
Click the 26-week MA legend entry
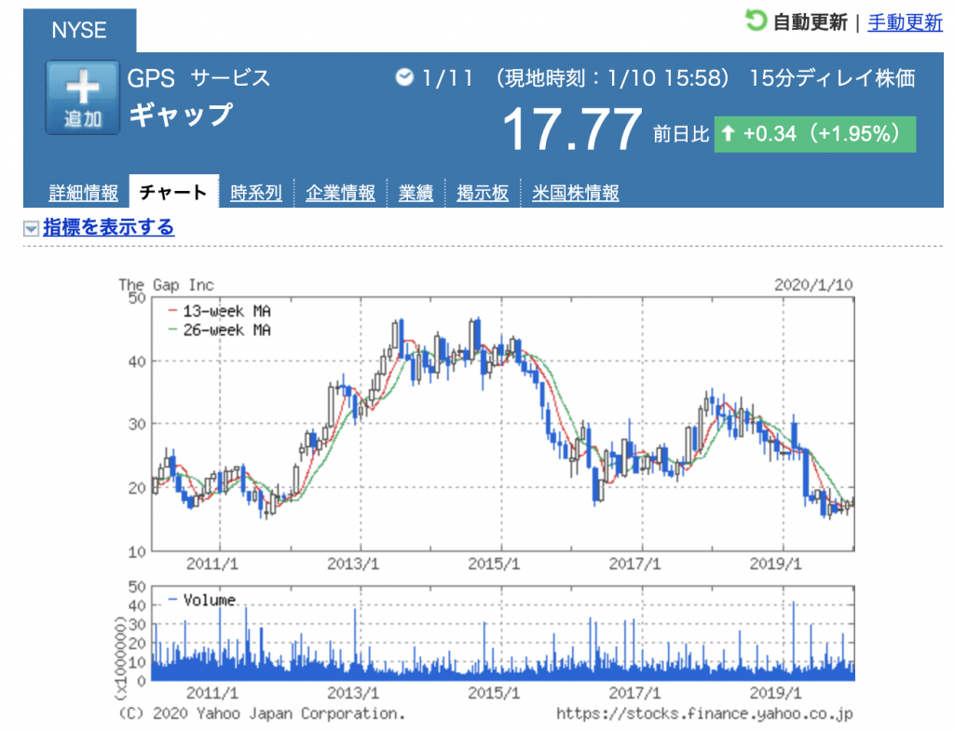click(219, 330)
